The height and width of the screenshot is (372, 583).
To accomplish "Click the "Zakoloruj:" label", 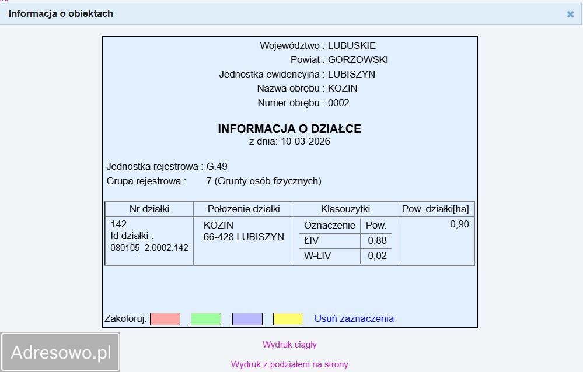I will click(x=125, y=318).
